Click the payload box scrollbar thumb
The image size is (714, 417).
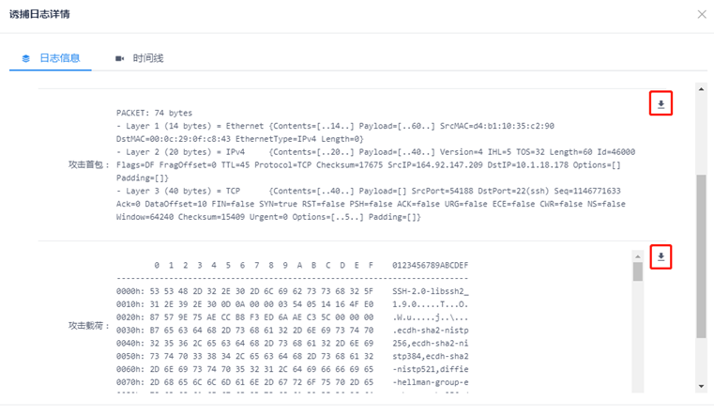pos(638,272)
